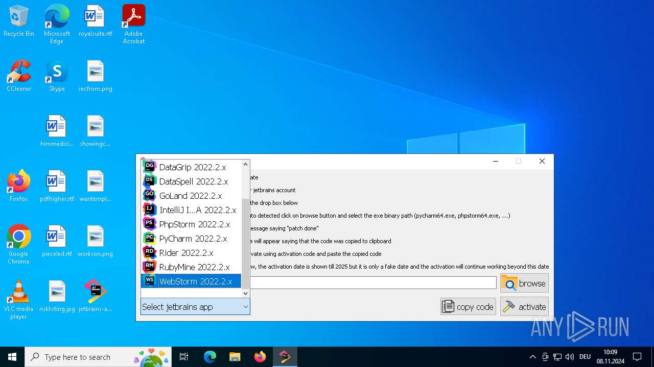Screen dimensions: 654x367
Task: Open the Select jetbrains app combo box
Action: point(195,307)
